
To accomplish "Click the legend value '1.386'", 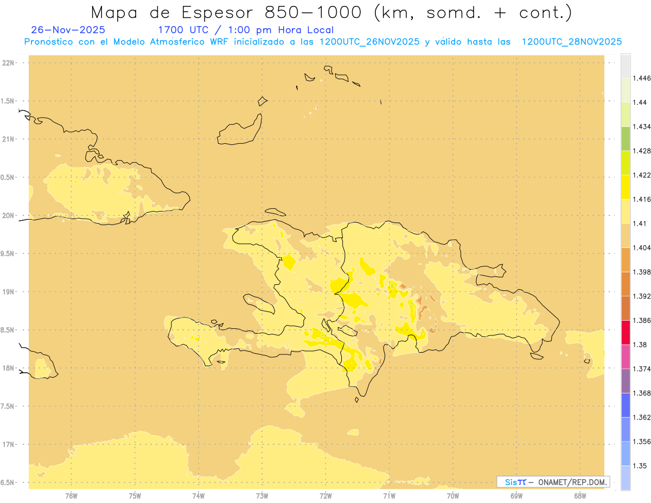I will 642,321.
